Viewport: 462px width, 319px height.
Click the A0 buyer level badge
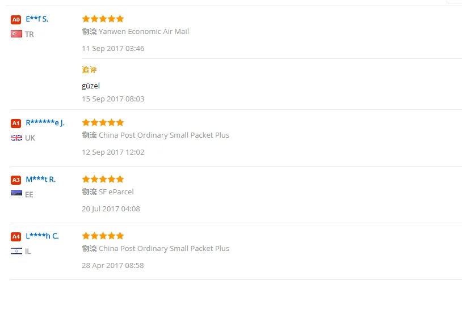(16, 20)
